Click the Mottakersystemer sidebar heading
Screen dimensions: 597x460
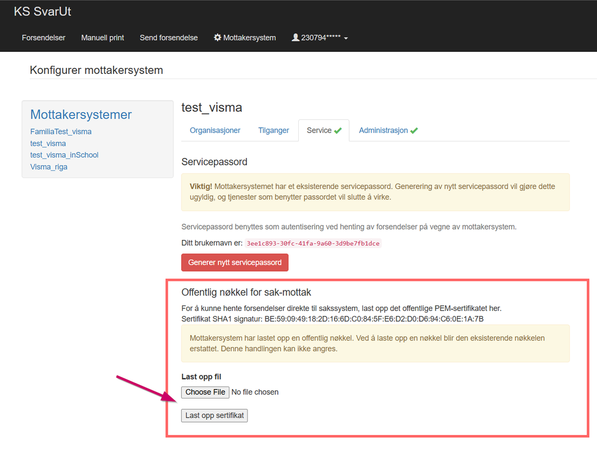(81, 115)
